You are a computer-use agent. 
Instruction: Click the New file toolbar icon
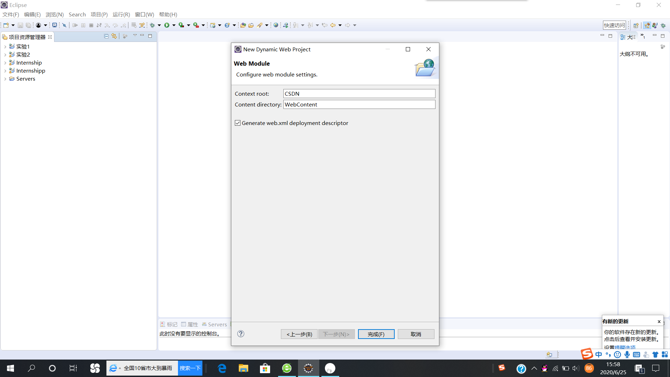pos(6,25)
